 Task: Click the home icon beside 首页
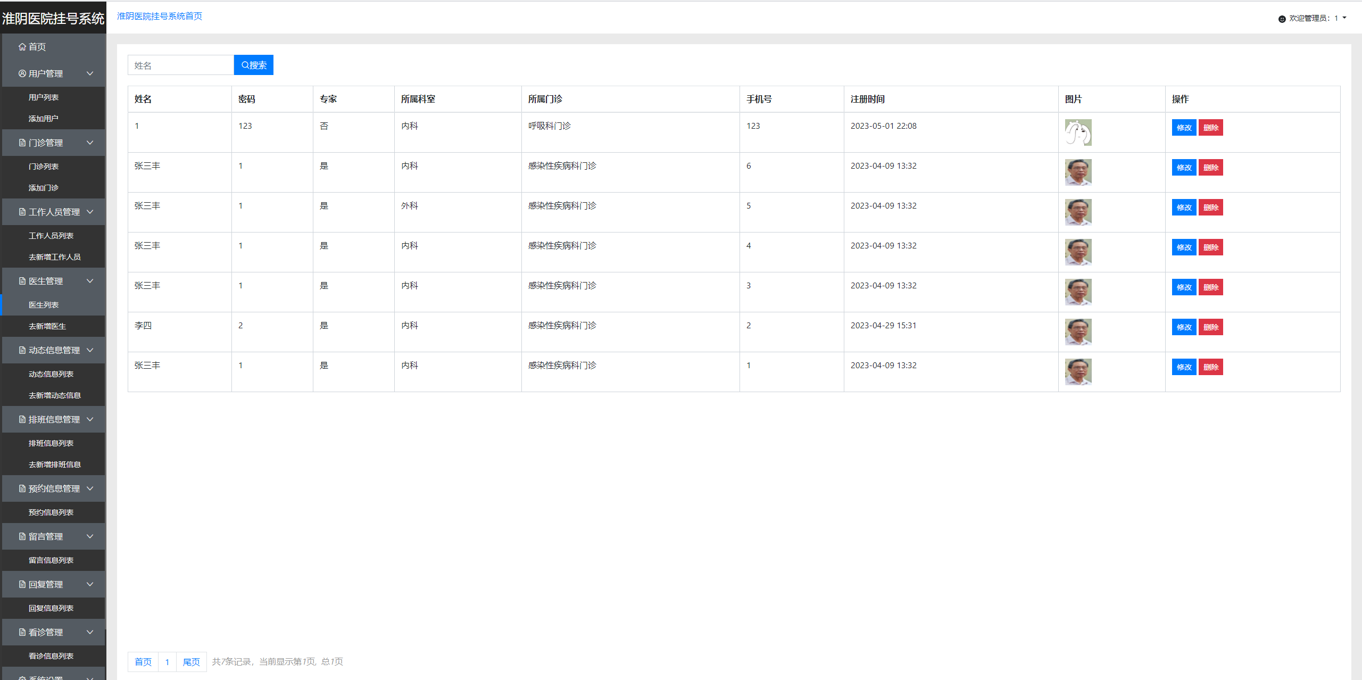22,47
